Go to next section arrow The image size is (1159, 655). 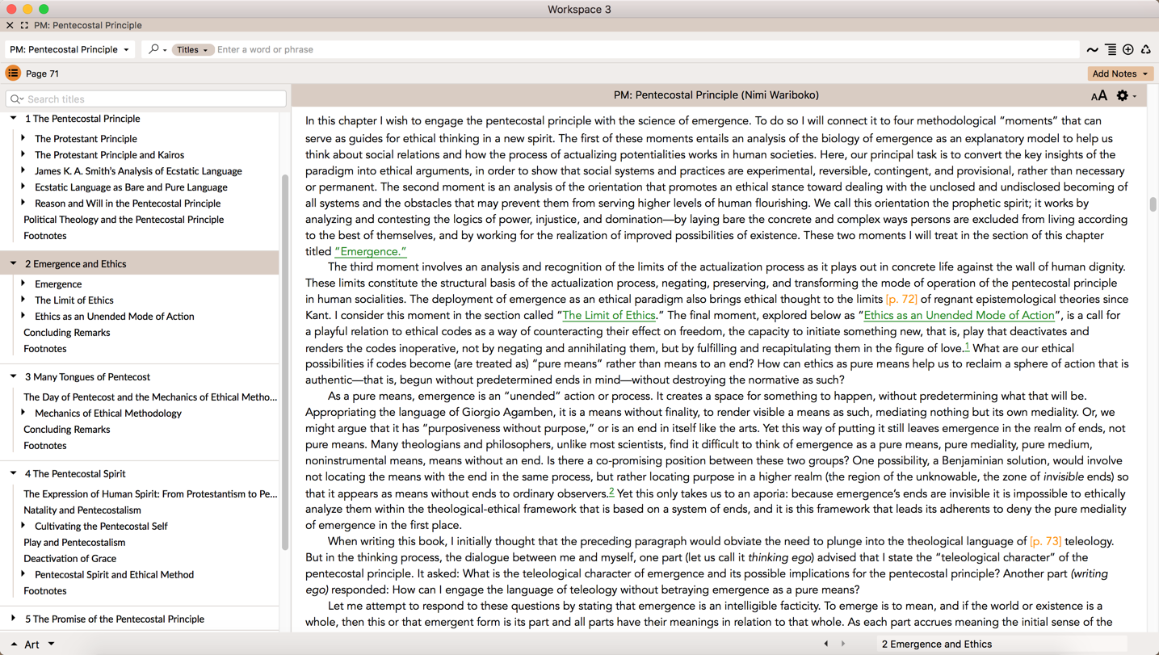point(843,644)
